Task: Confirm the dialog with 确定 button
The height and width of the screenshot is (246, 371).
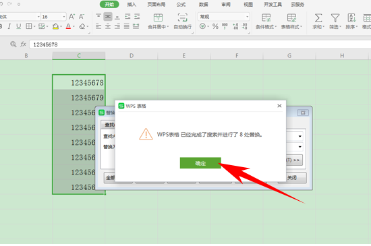Action: tap(200, 163)
